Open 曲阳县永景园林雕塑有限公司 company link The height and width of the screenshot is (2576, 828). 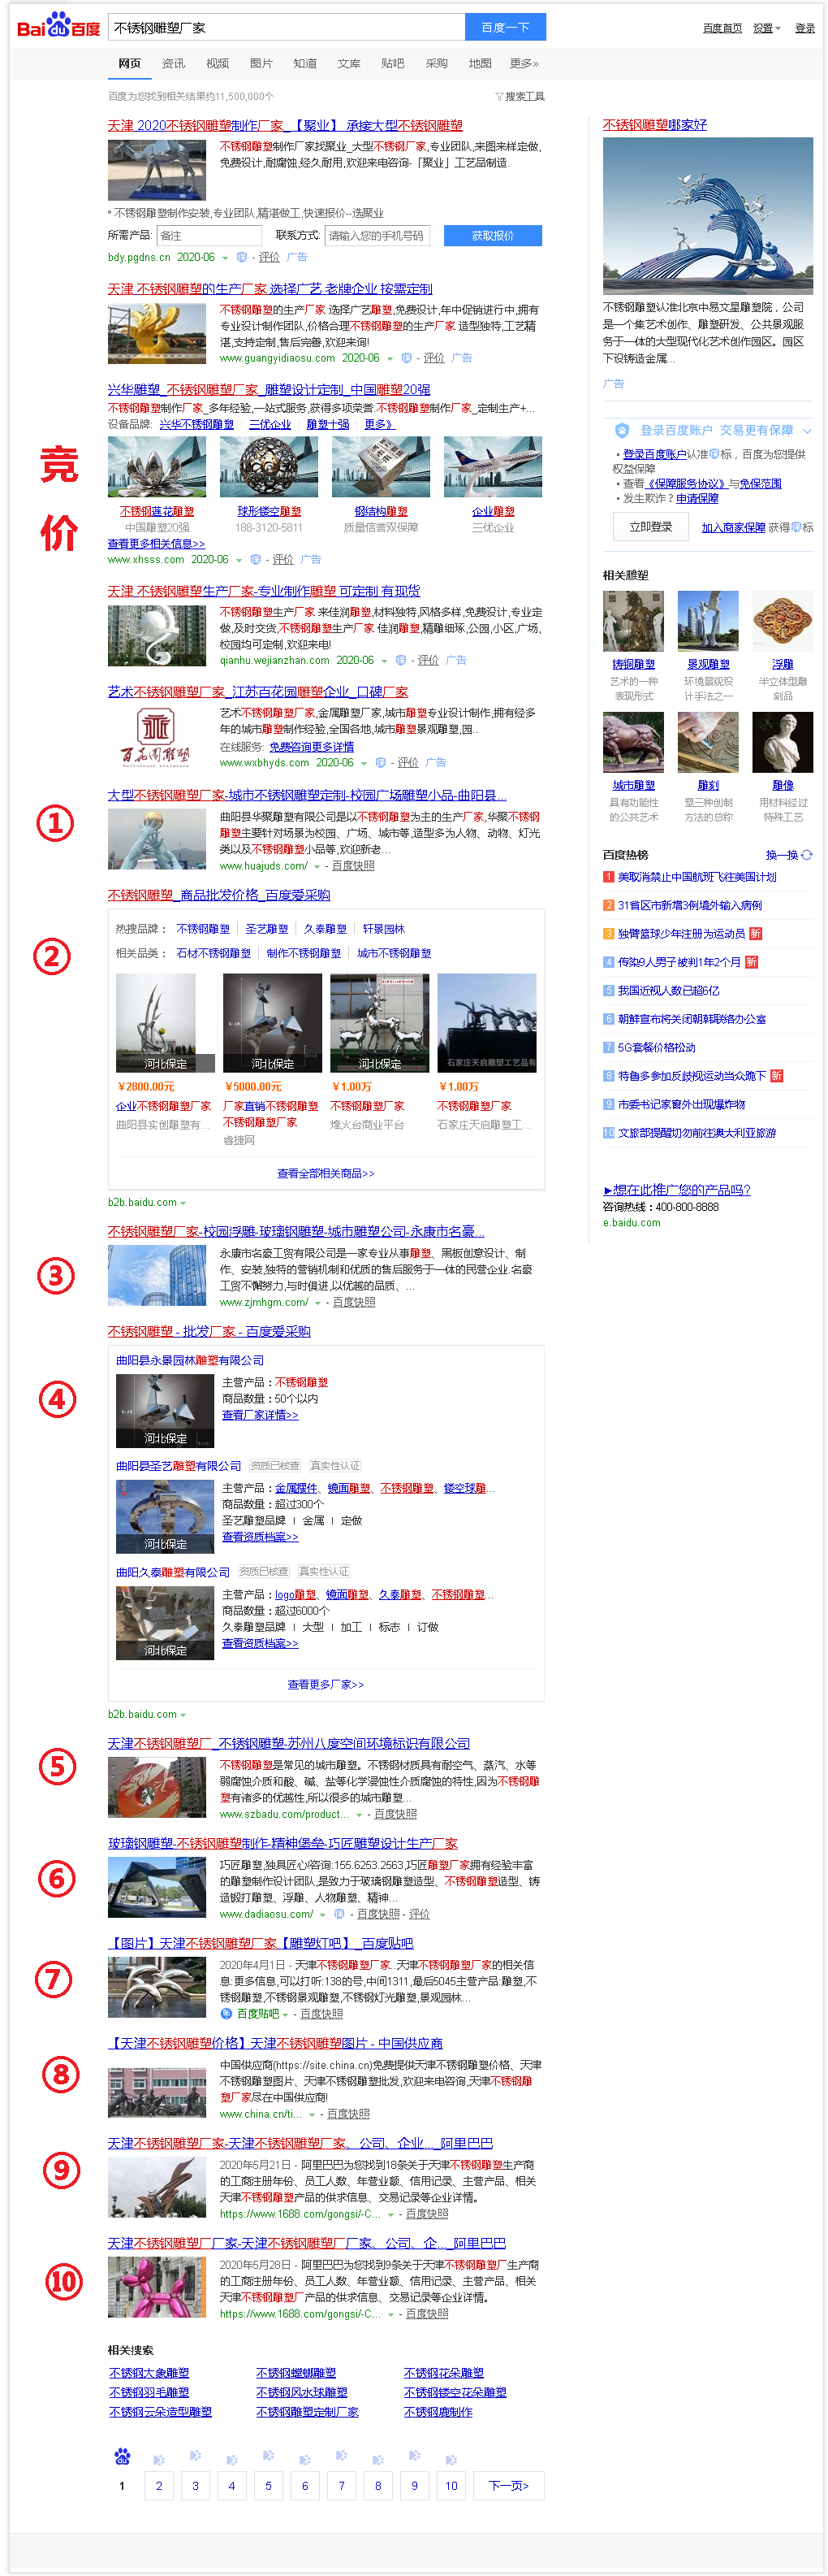pyautogui.click(x=190, y=1361)
